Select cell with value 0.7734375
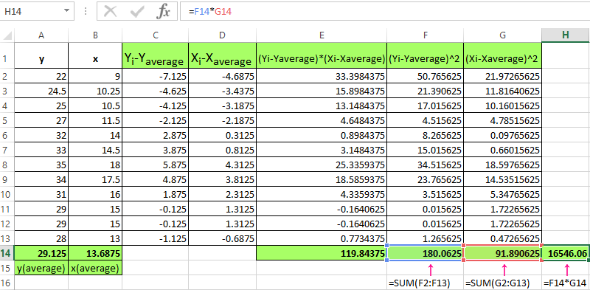The width and height of the screenshot is (590, 290). (322, 239)
